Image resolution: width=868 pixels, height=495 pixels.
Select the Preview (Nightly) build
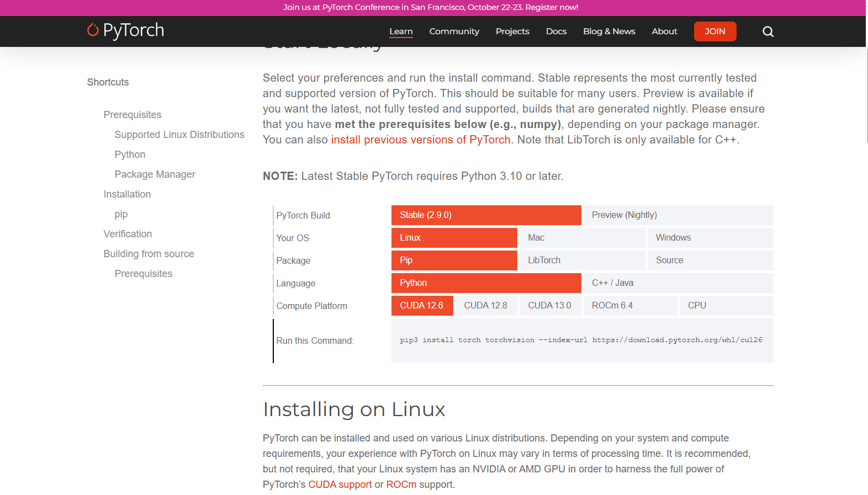coord(679,215)
